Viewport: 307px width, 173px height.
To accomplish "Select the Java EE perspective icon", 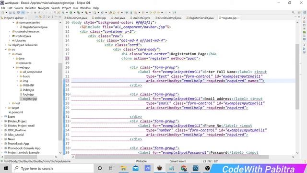I will [305, 12].
